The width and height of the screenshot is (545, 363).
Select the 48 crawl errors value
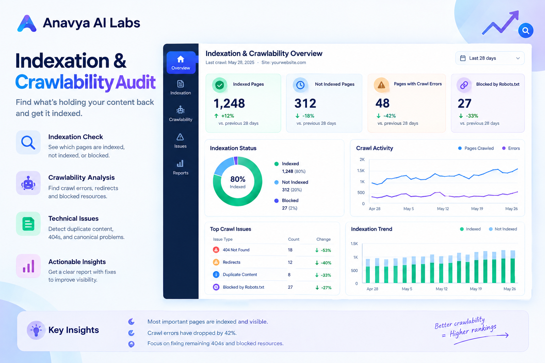coord(382,104)
